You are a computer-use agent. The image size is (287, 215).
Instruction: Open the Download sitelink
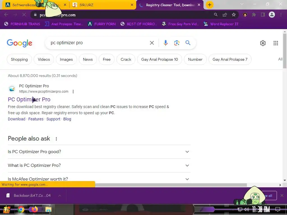point(17,119)
